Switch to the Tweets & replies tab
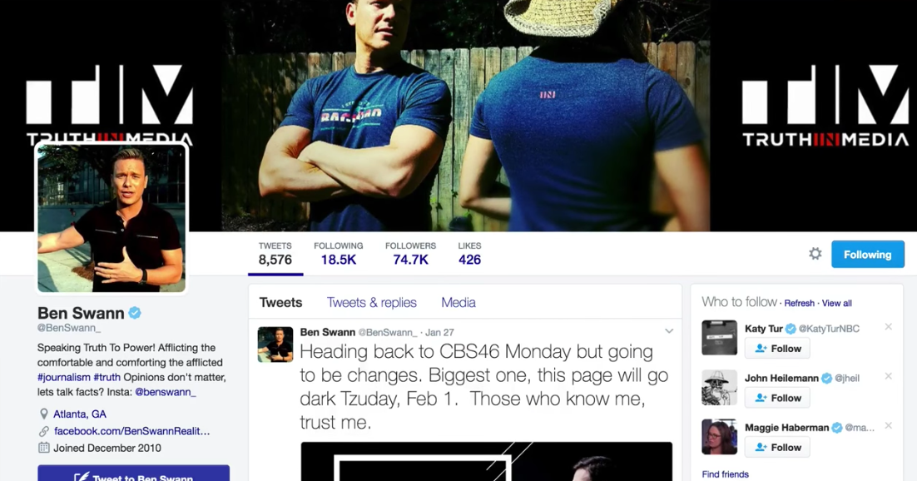 (371, 303)
